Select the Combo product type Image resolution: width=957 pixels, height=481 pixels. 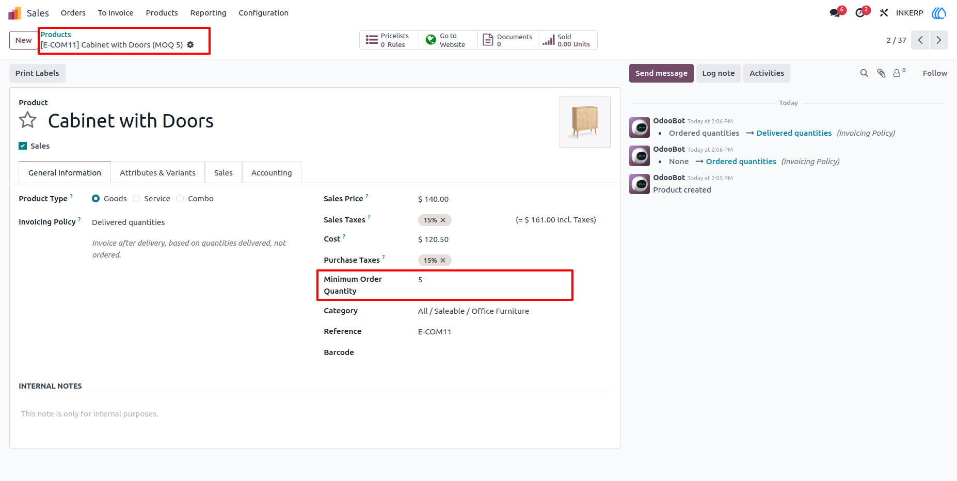(x=180, y=199)
